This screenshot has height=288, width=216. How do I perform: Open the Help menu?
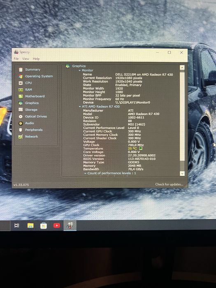click(36, 59)
